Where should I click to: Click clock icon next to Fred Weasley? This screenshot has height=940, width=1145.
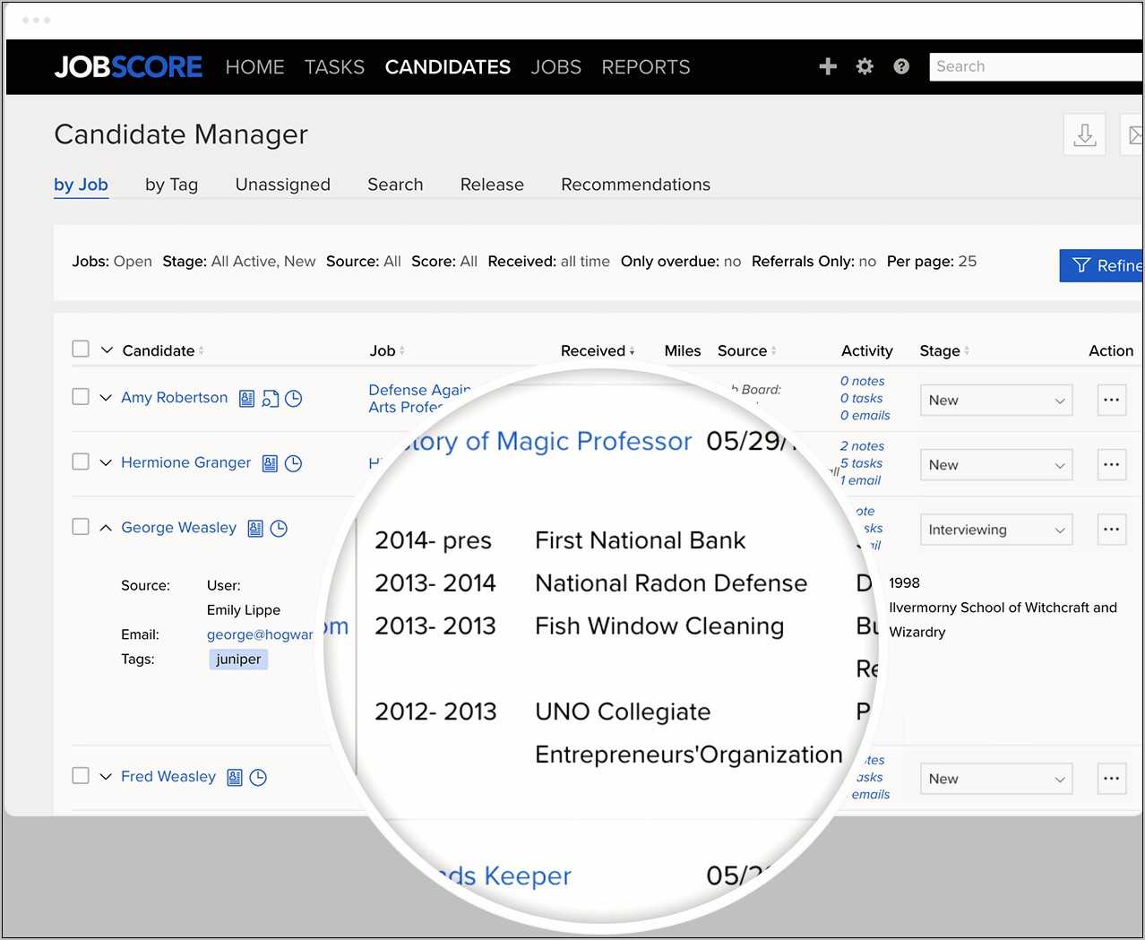click(258, 778)
